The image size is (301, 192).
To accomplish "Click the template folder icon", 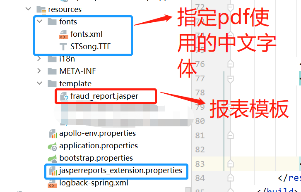I will tap(52, 84).
